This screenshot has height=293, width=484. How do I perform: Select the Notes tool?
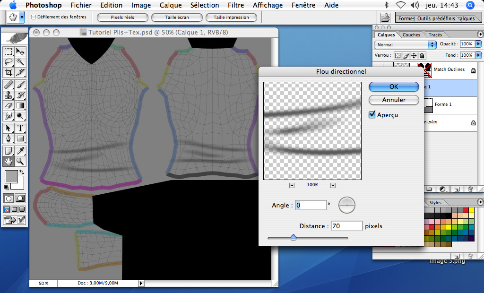9,151
